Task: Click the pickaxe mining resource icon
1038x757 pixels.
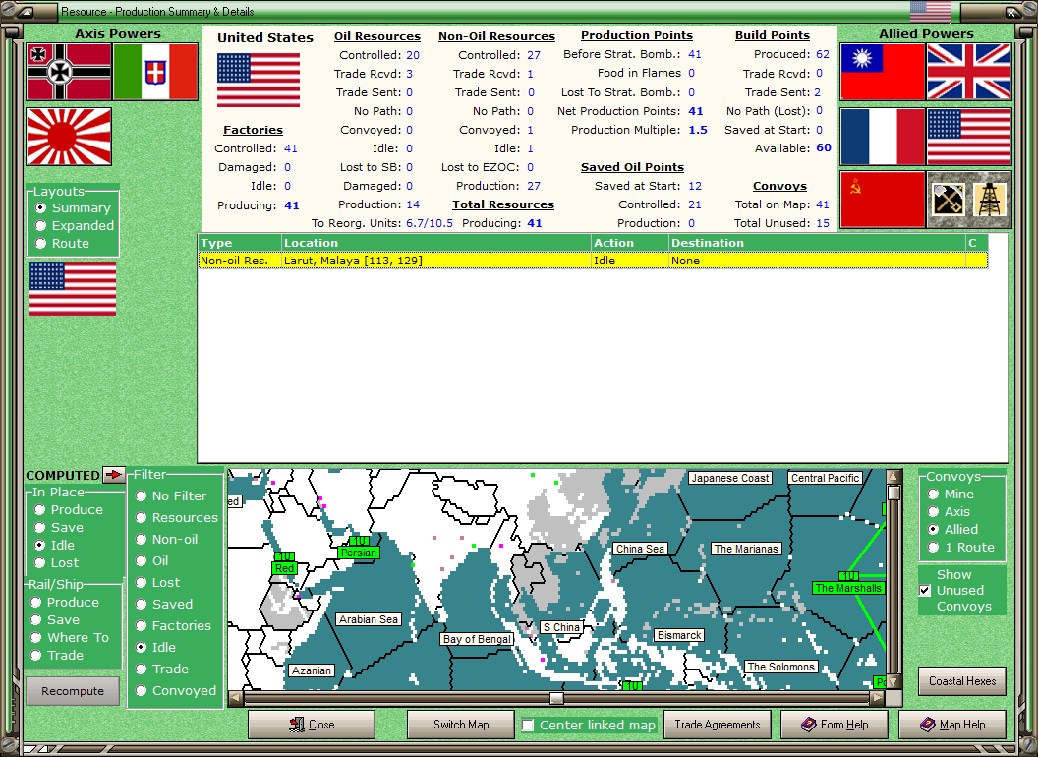Action: (948, 200)
